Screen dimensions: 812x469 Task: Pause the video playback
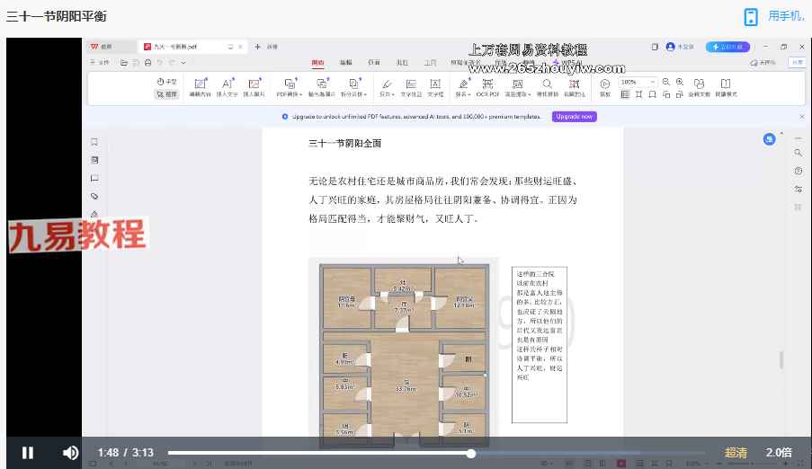pos(27,453)
